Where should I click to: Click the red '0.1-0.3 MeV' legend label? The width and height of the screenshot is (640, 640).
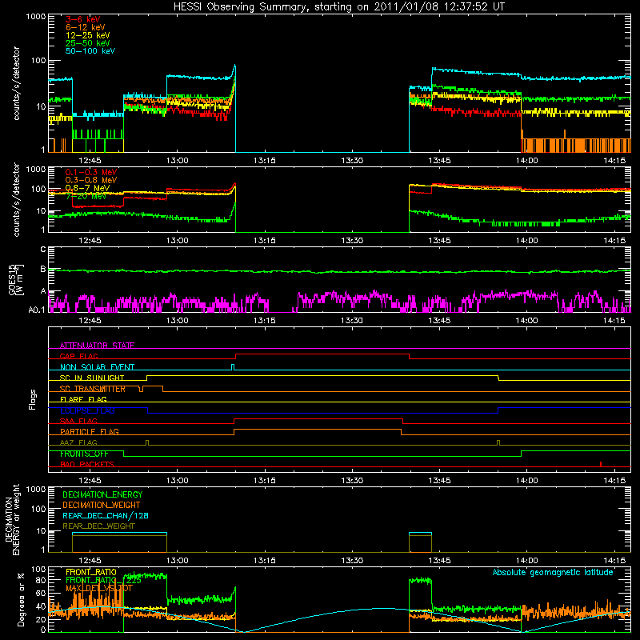[x=91, y=172]
